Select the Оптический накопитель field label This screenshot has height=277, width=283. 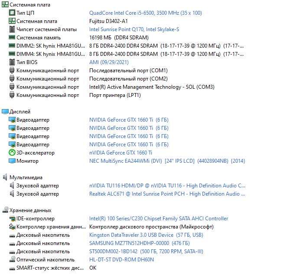(x=46, y=260)
